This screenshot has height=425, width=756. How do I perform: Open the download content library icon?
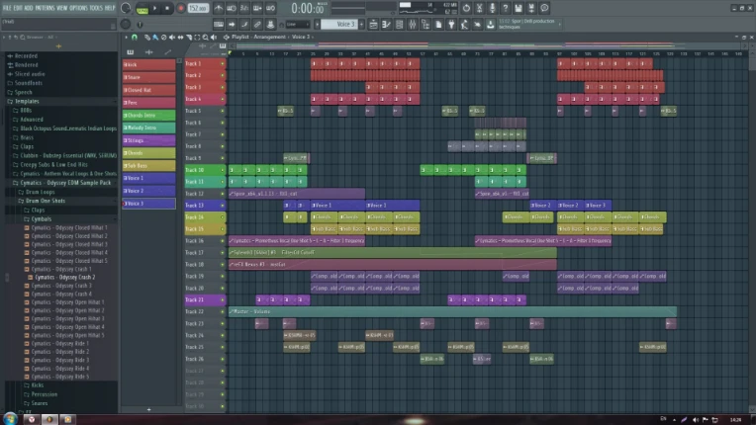(491, 24)
